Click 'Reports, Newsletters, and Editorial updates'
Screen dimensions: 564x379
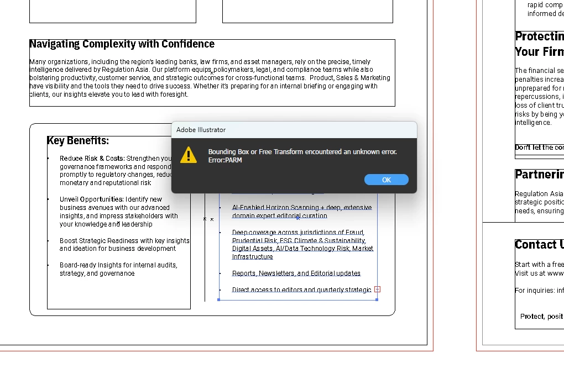point(296,273)
